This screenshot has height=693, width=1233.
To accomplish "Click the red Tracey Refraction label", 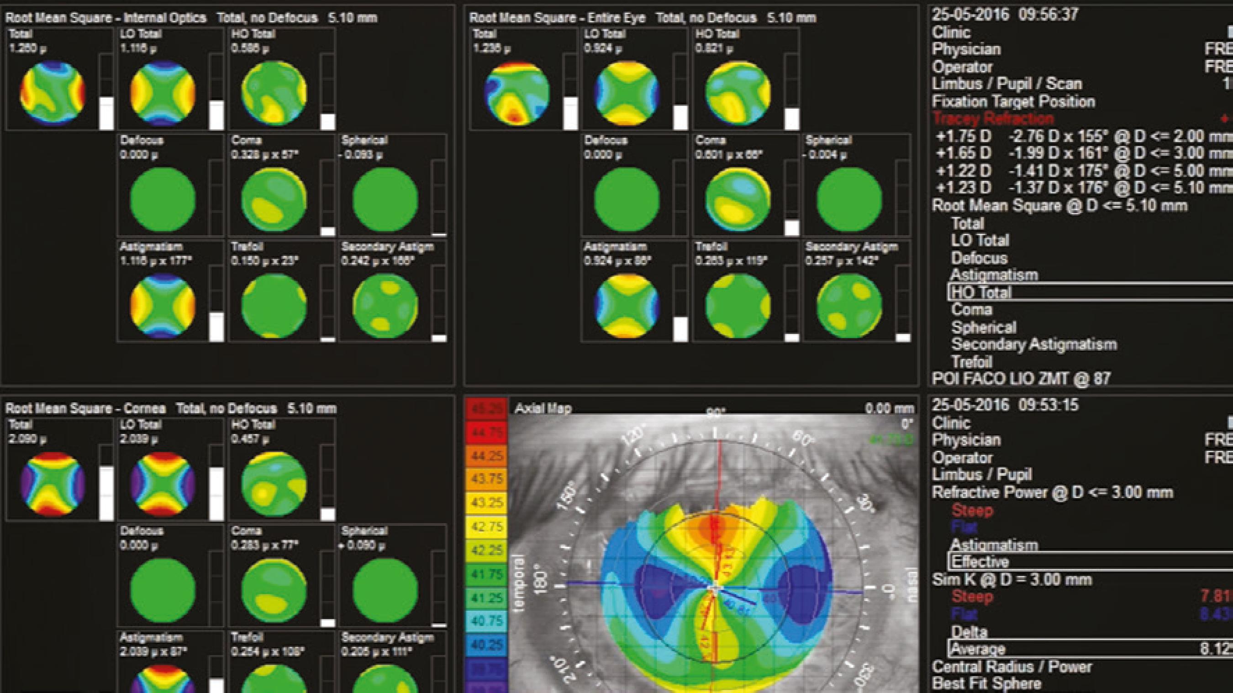I will pos(993,118).
